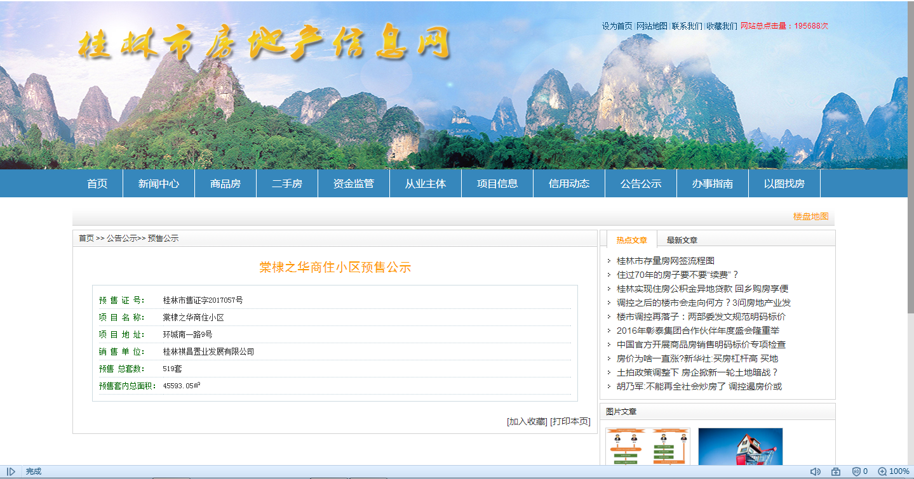
Task: Click the toolbox icon in status bar
Action: tap(836, 471)
